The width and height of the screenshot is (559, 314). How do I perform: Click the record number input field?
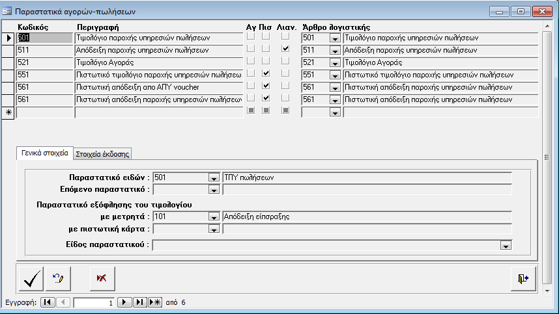pos(94,302)
